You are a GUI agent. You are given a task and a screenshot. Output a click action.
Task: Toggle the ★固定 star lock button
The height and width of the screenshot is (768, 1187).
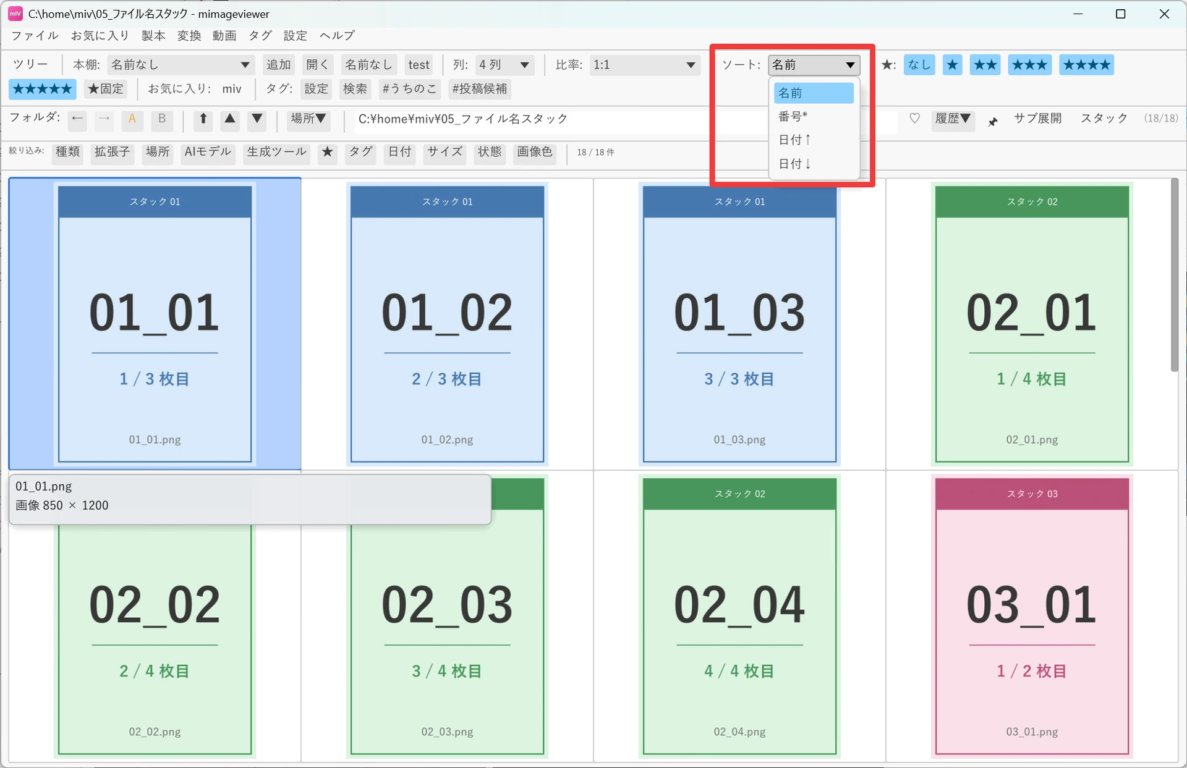106,89
